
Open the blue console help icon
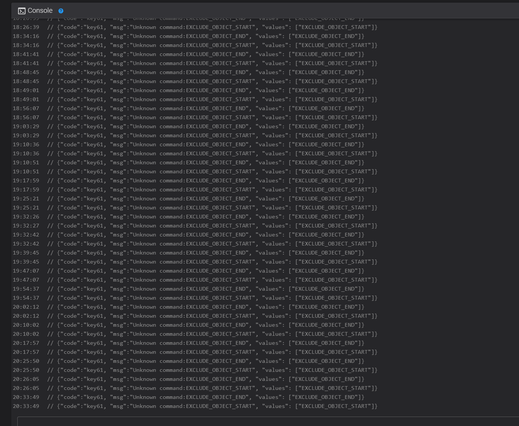[61, 11]
